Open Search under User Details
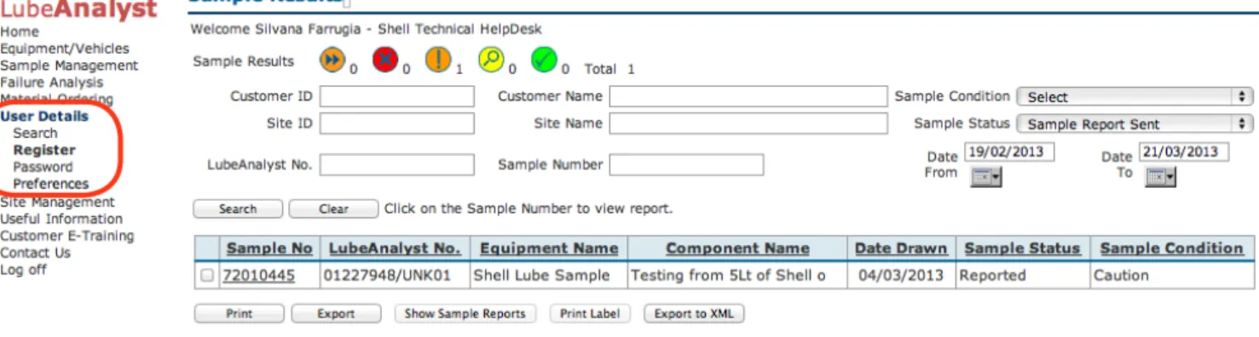The height and width of the screenshot is (337, 1259). 35,133
